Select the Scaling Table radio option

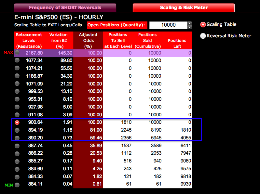pyautogui.click(x=203, y=25)
